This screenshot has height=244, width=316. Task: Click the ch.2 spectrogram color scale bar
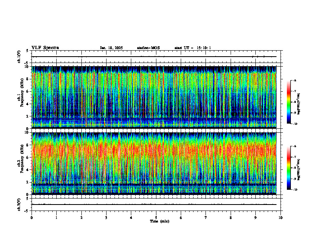288,168
